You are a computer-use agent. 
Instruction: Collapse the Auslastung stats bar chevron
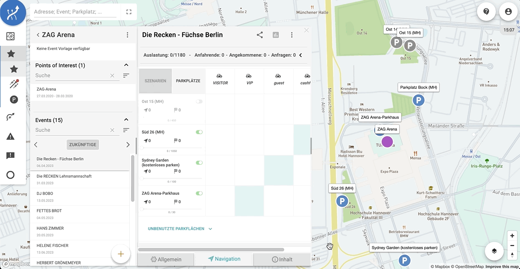click(x=300, y=55)
